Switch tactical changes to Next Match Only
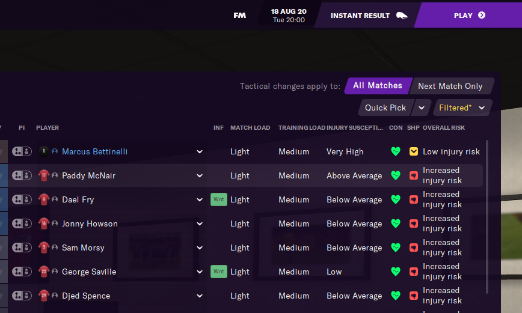The image size is (522, 313). click(x=450, y=86)
